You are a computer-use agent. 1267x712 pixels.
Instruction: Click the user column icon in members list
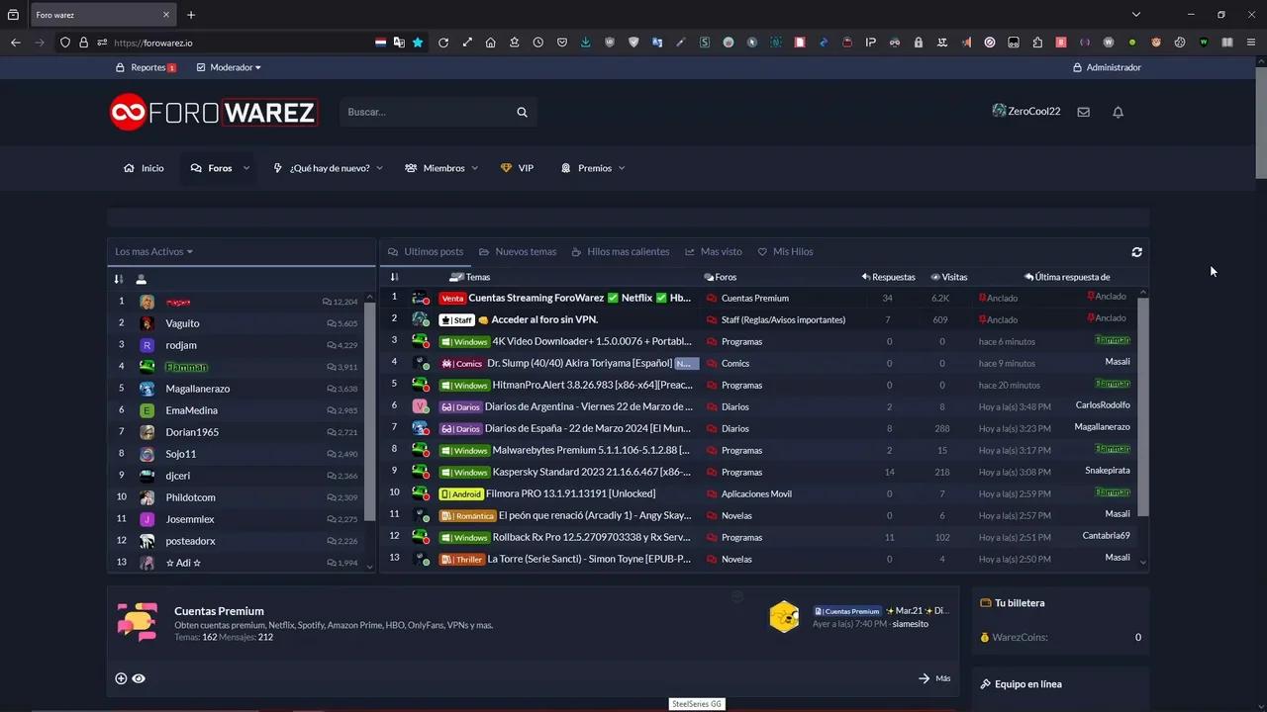click(141, 279)
